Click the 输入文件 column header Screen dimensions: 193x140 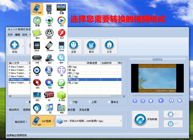click(18, 63)
